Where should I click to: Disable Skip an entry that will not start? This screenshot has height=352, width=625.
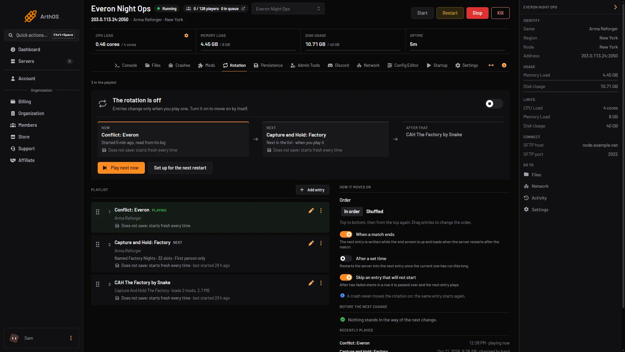coord(346,277)
